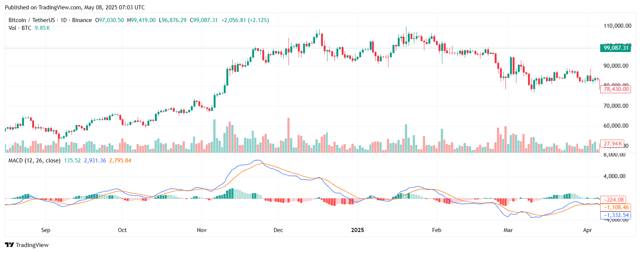
Task: Click the Sep label on the time axis
Action: click(46, 230)
